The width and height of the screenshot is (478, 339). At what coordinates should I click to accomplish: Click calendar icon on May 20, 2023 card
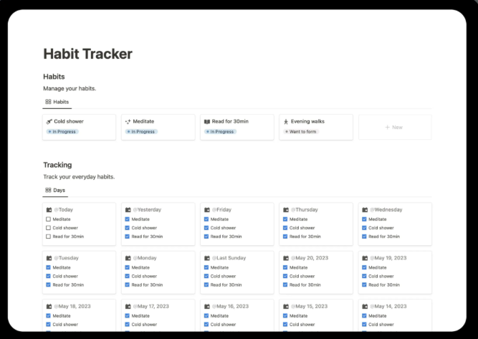point(285,258)
